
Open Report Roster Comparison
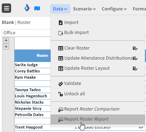coord(98,109)
